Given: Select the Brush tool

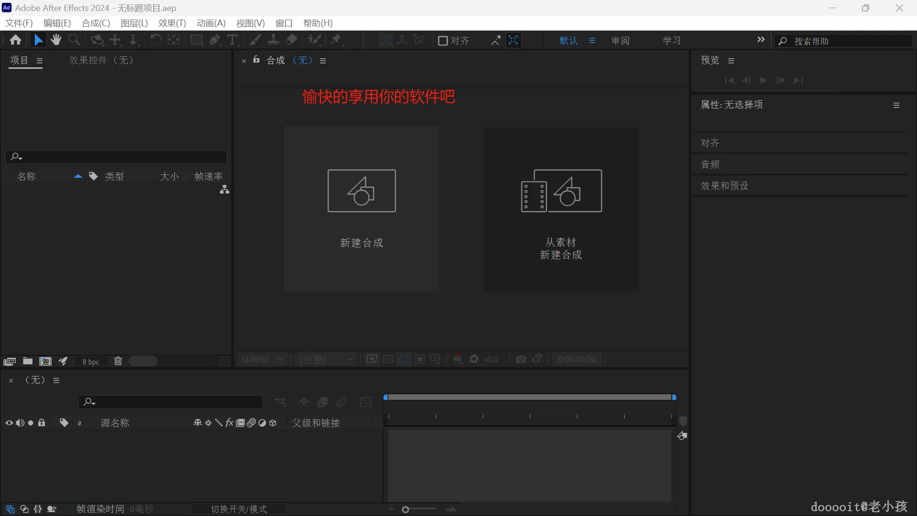Looking at the screenshot, I should click(255, 40).
